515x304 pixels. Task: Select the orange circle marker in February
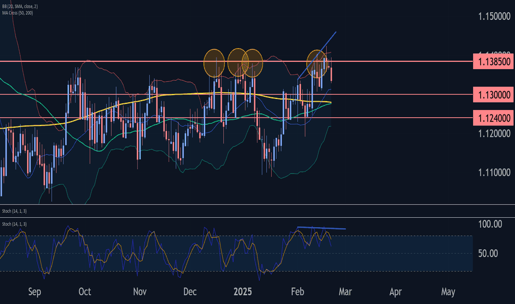pyautogui.click(x=317, y=64)
